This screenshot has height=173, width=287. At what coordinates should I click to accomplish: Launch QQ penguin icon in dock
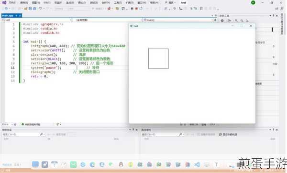click(121, 164)
